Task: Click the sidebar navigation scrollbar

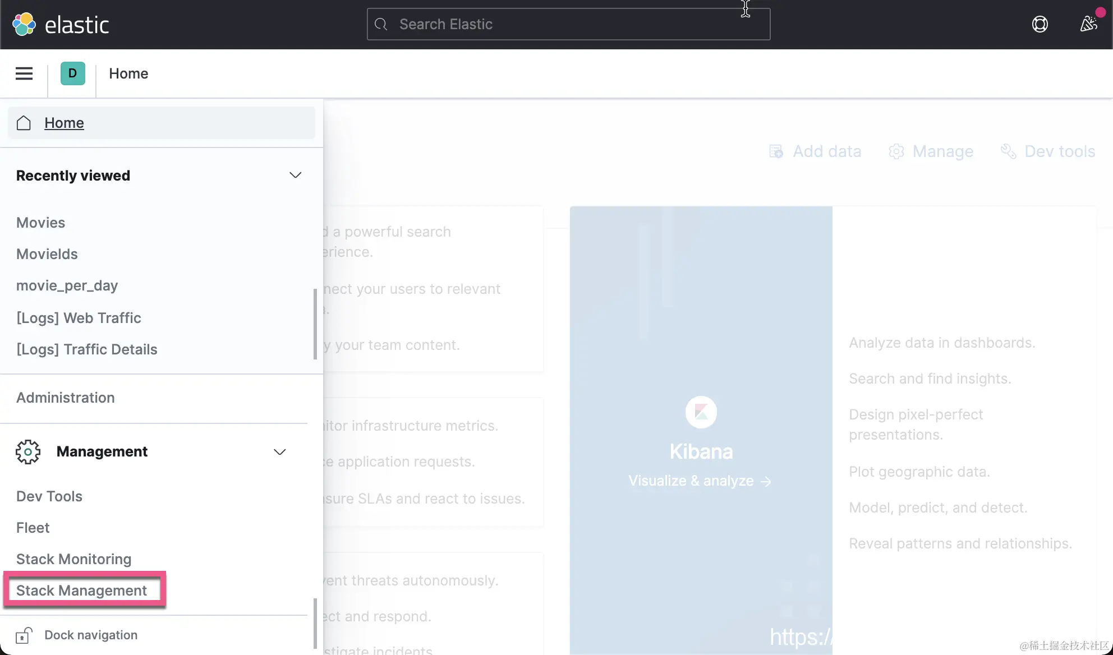Action: tap(315, 622)
